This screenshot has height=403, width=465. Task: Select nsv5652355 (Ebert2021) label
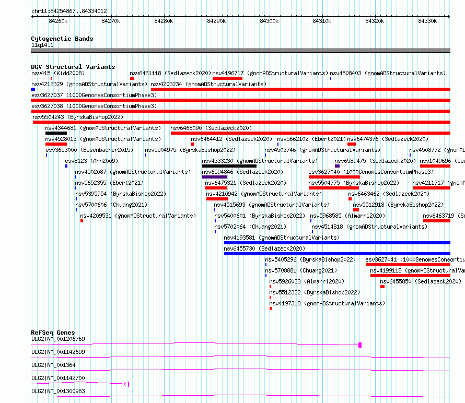[109, 183]
